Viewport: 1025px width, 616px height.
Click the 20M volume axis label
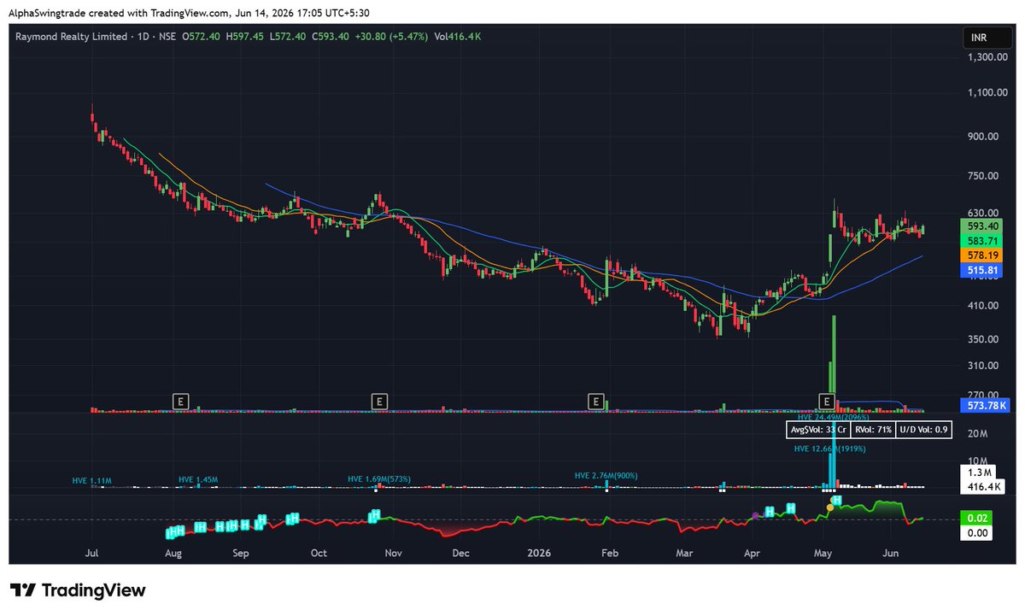(979, 435)
